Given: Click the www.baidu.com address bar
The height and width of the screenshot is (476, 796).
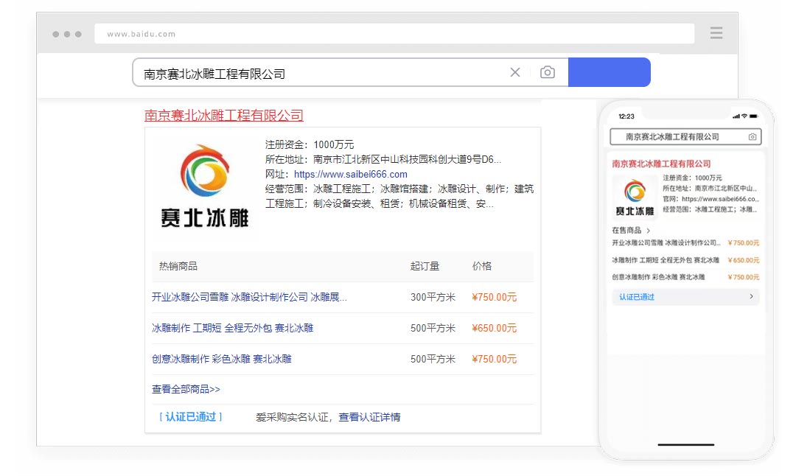Looking at the screenshot, I should coord(394,33).
